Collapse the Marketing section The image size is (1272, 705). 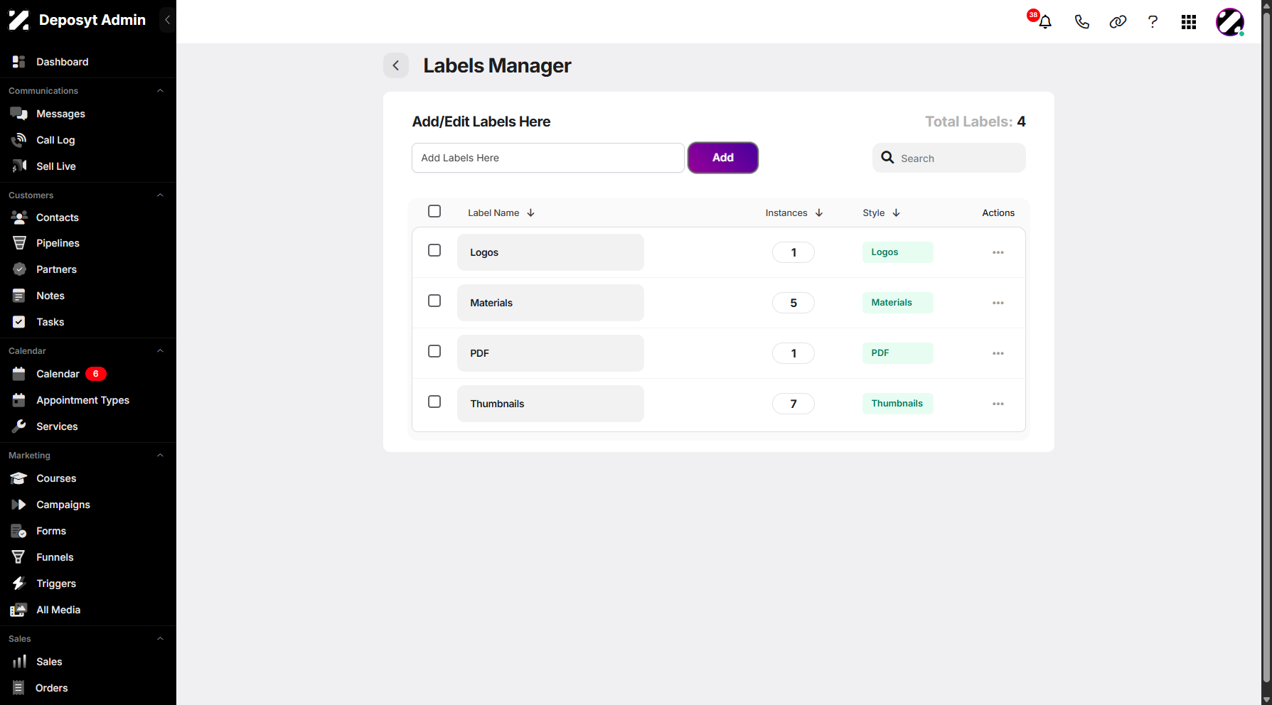(x=160, y=456)
